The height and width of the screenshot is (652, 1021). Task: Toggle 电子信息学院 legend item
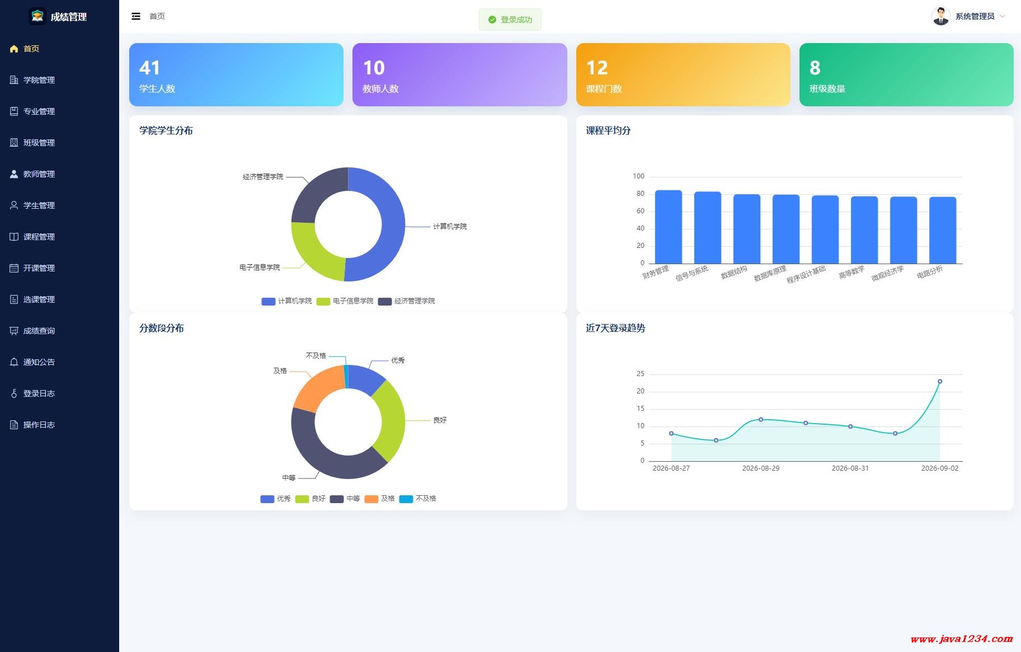pos(345,301)
